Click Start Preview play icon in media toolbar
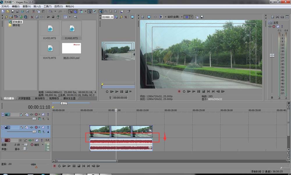291x175 pixels. click(x=48, y=17)
